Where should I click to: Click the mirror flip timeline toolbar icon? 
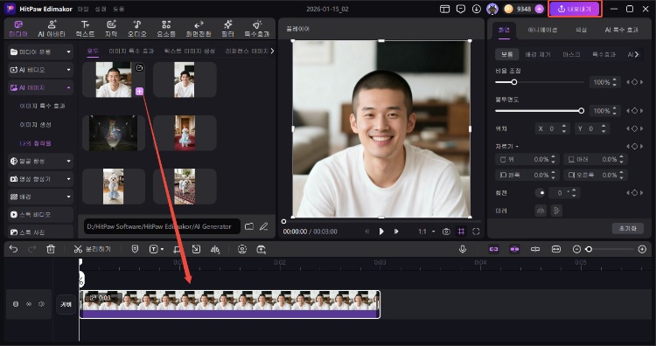tap(215, 250)
